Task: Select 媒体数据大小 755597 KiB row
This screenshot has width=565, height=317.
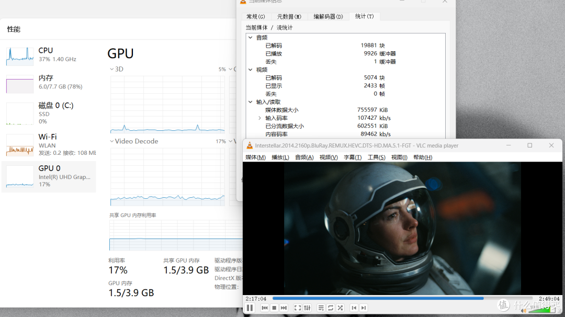Action: [346, 110]
